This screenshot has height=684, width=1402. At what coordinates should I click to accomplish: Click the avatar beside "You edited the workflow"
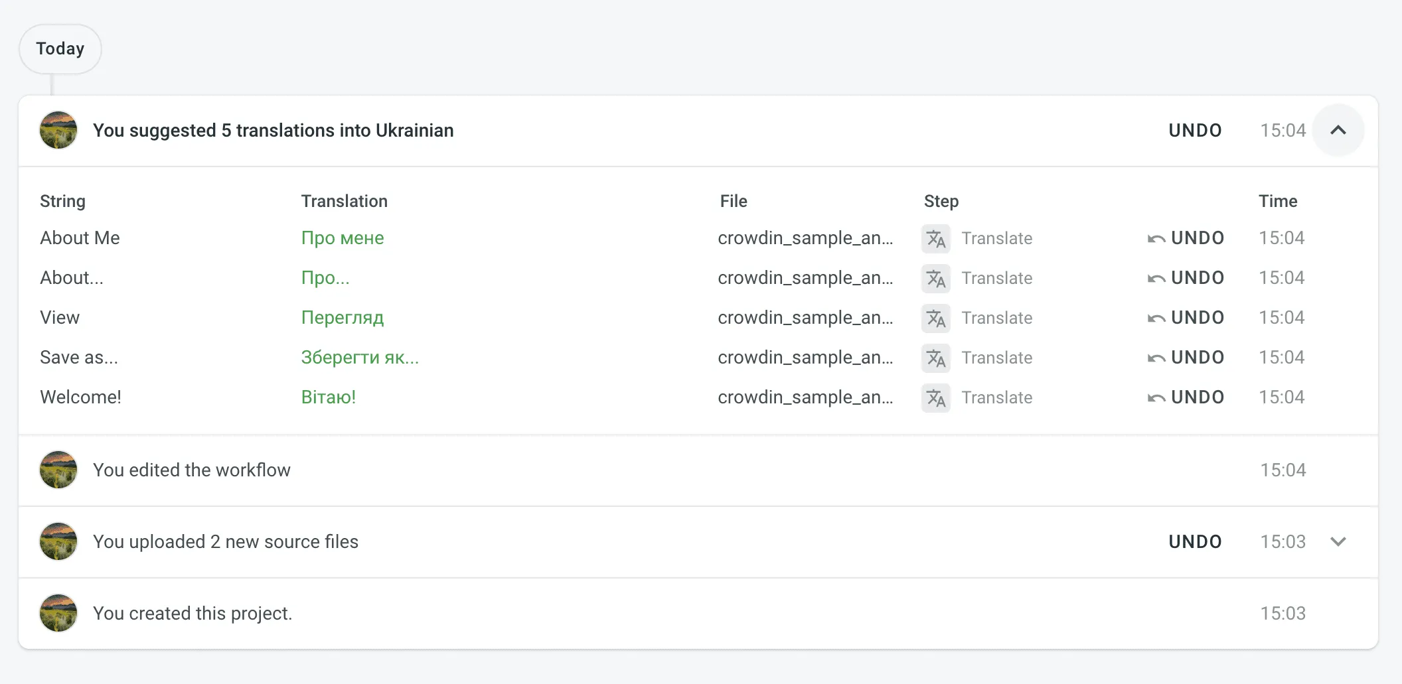(58, 470)
